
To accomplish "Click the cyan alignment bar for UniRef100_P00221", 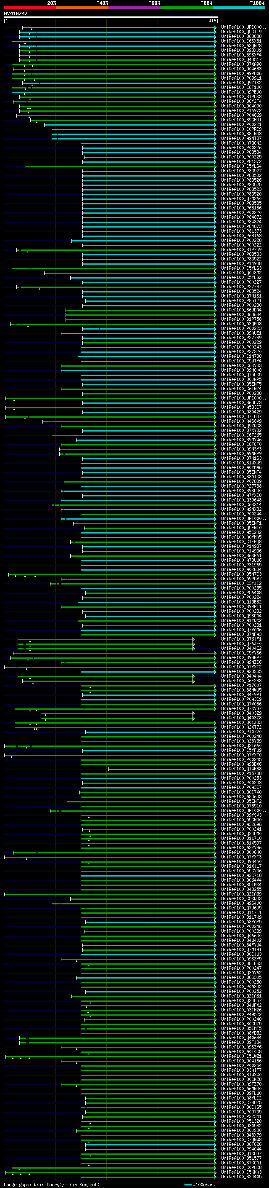I will click(130, 124).
